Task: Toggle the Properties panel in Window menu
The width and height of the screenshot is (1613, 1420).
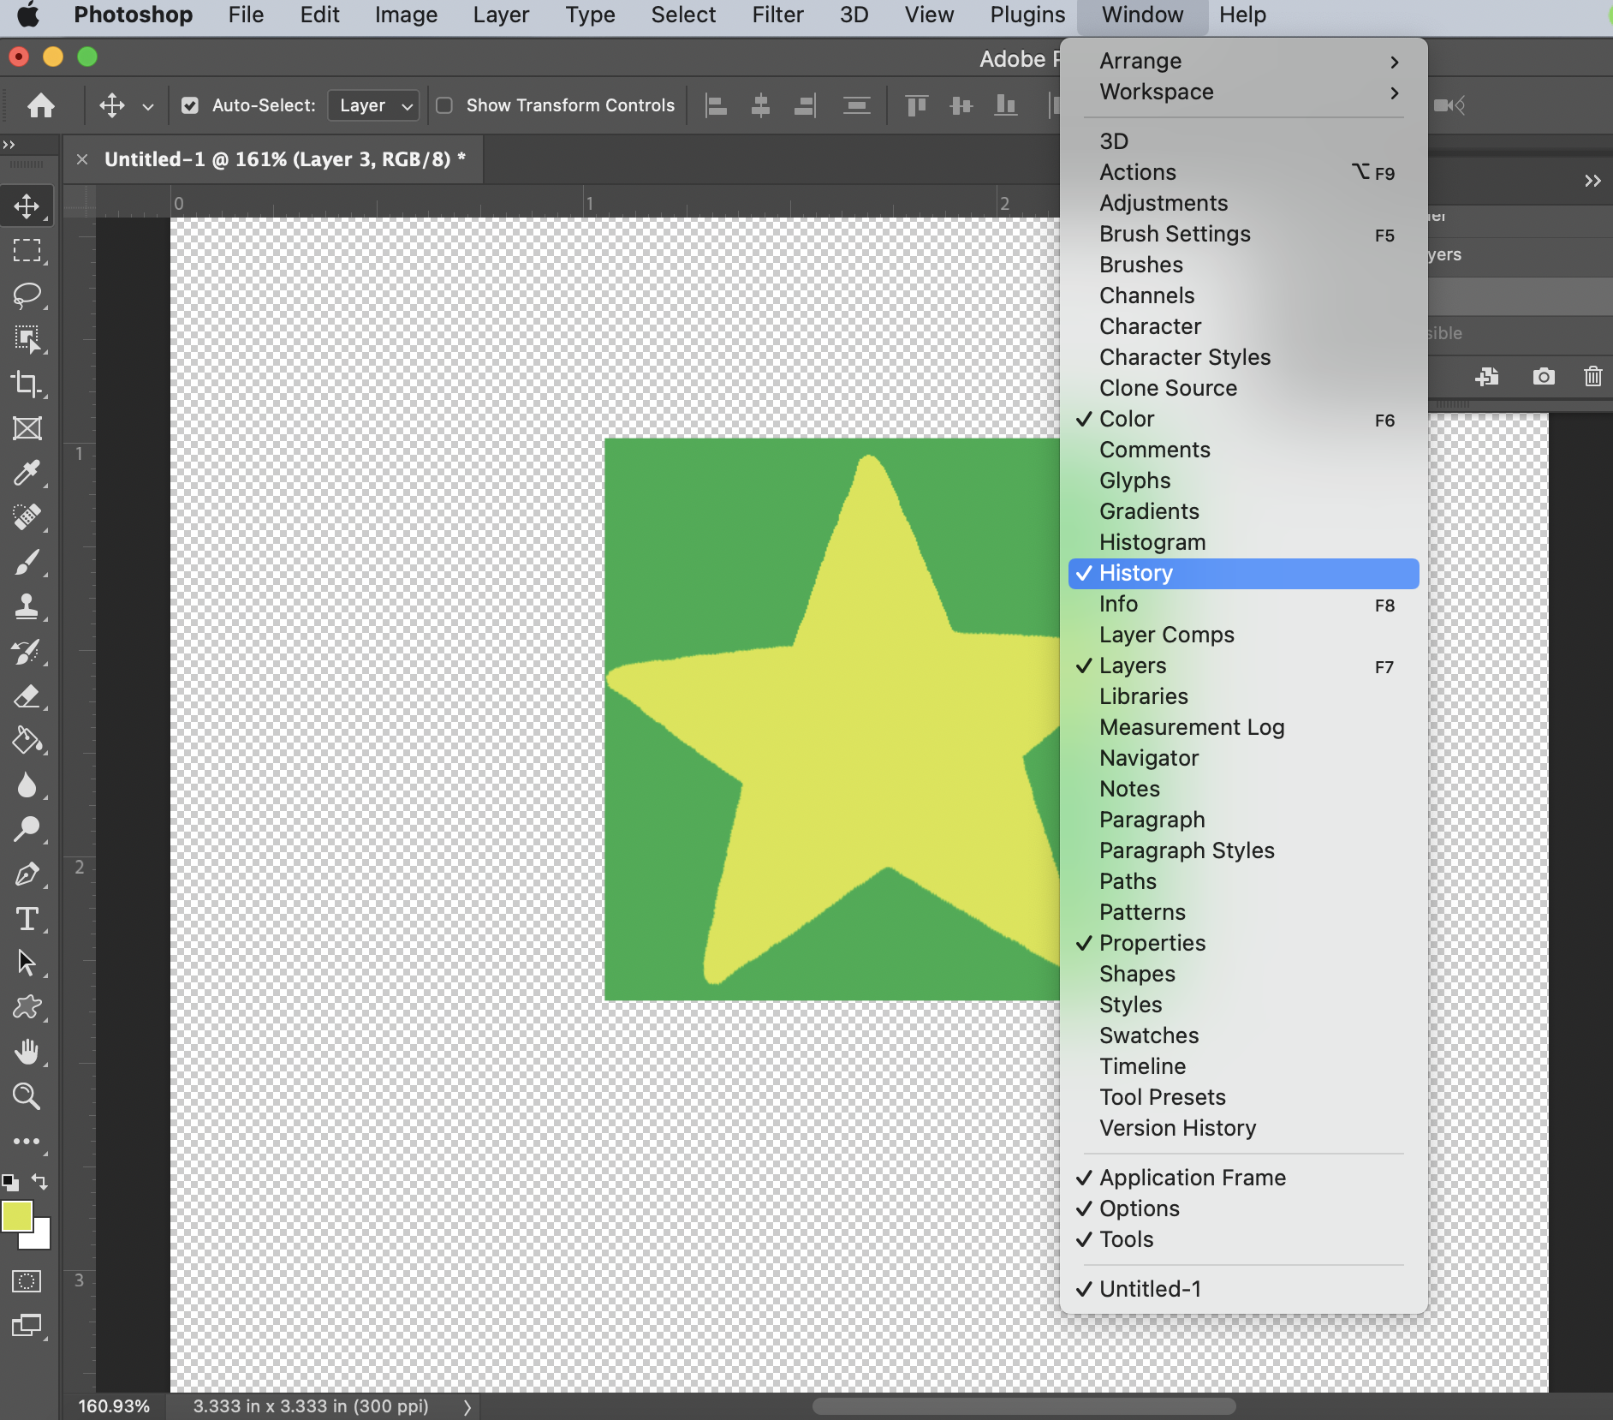Action: 1152,943
